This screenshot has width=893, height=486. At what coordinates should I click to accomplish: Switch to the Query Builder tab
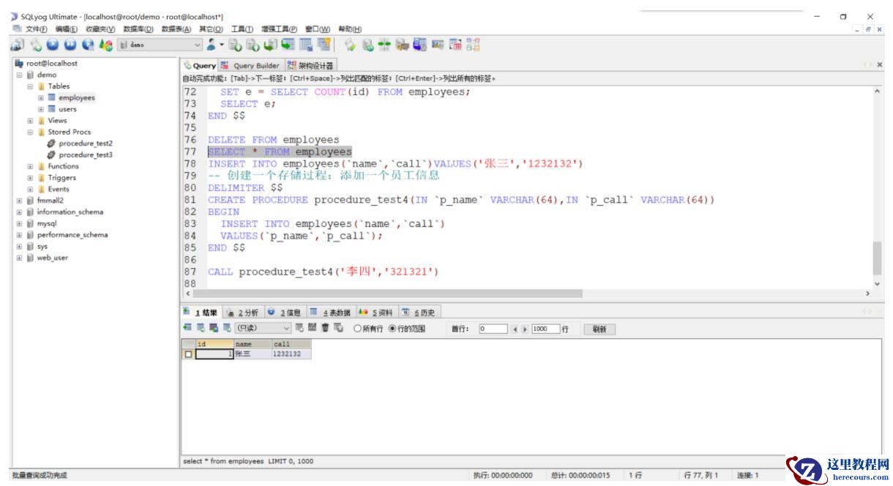[250, 66]
